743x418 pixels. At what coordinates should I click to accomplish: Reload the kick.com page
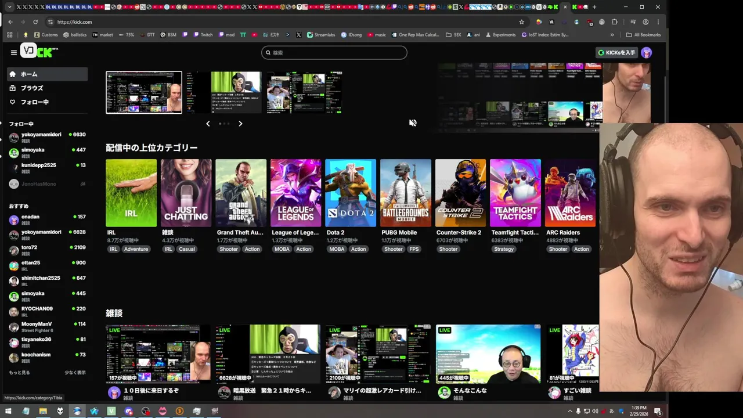coord(35,22)
